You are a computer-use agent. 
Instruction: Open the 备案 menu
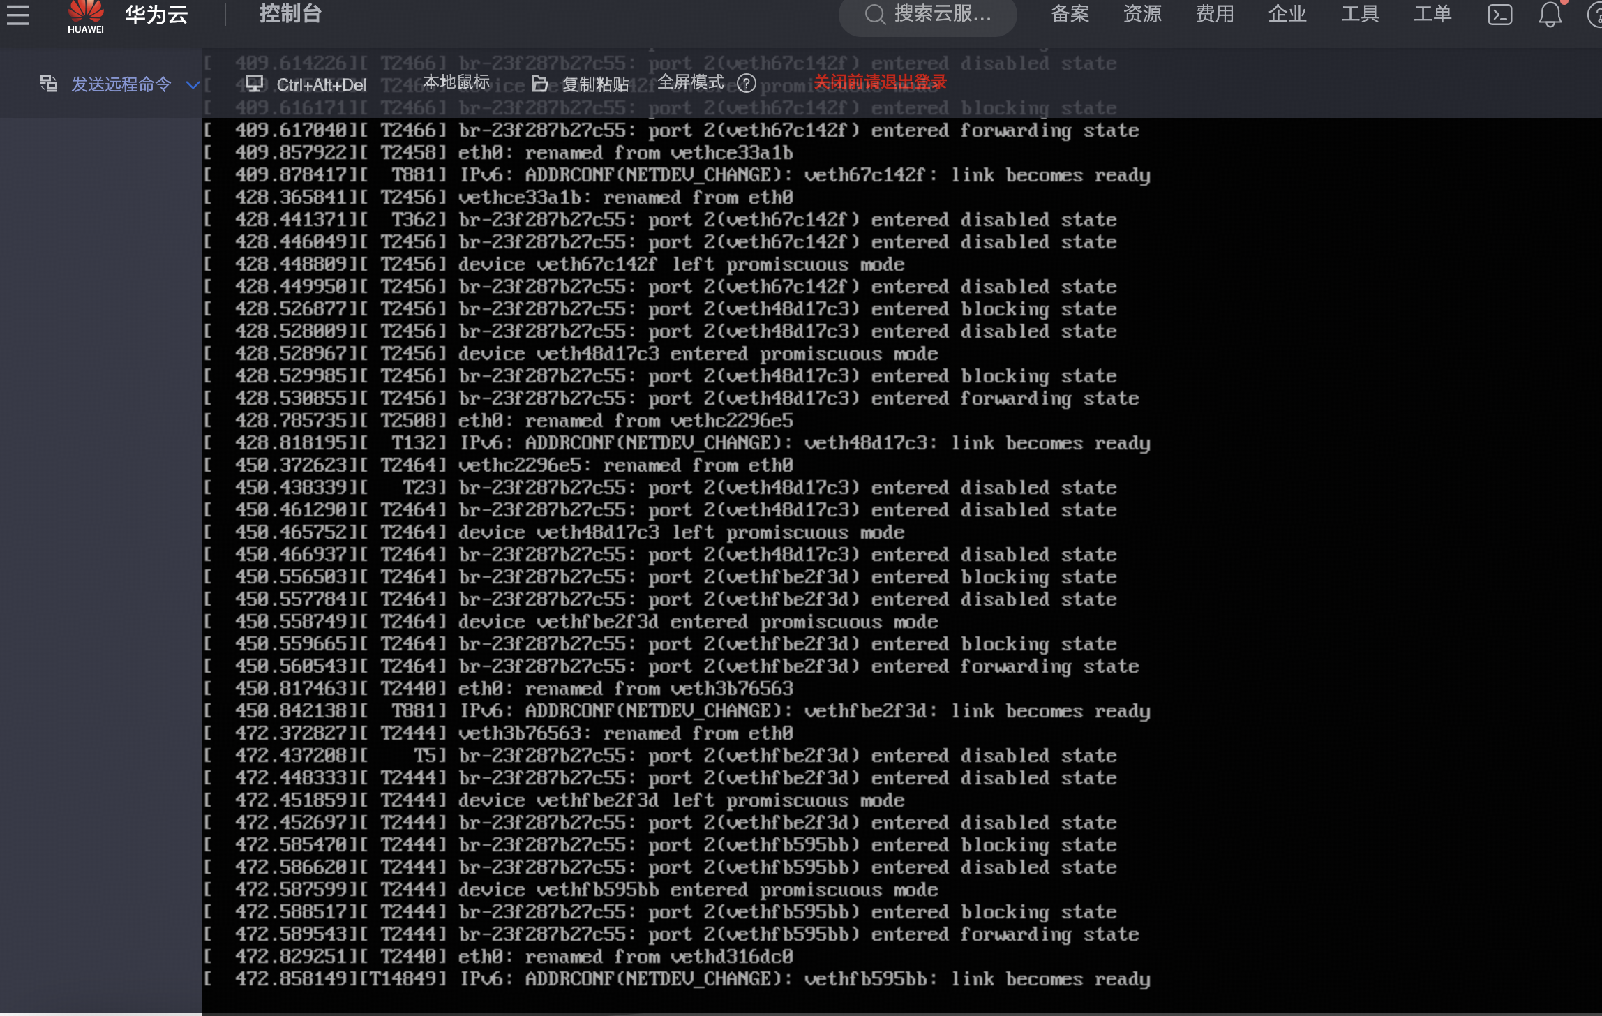click(1069, 14)
